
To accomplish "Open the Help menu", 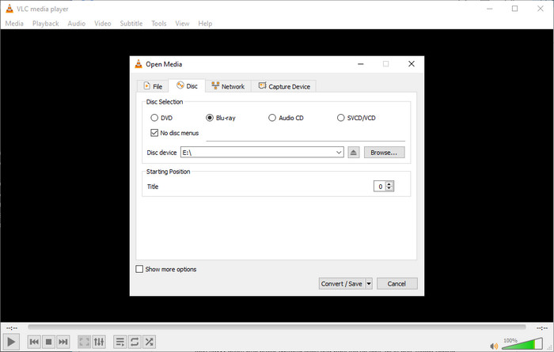I will (x=205, y=23).
